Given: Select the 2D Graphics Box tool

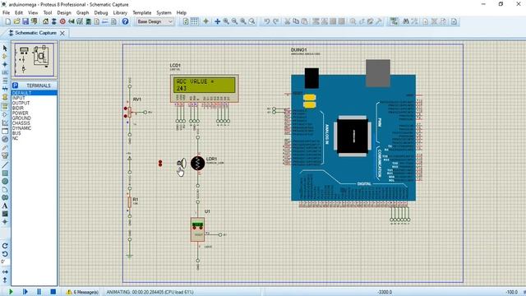Looking at the screenshot, I should pyautogui.click(x=5, y=173).
